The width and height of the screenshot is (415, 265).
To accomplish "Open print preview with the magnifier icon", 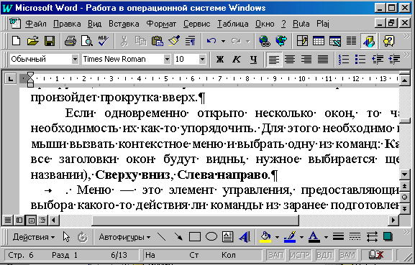I will 87,41.
